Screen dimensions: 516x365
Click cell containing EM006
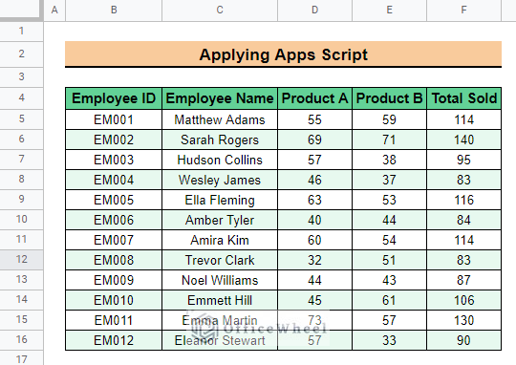[x=114, y=220]
